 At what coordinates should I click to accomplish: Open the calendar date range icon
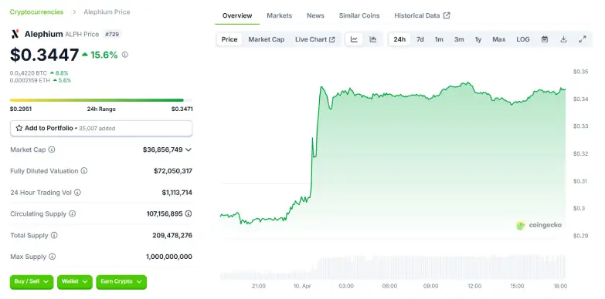click(x=545, y=39)
